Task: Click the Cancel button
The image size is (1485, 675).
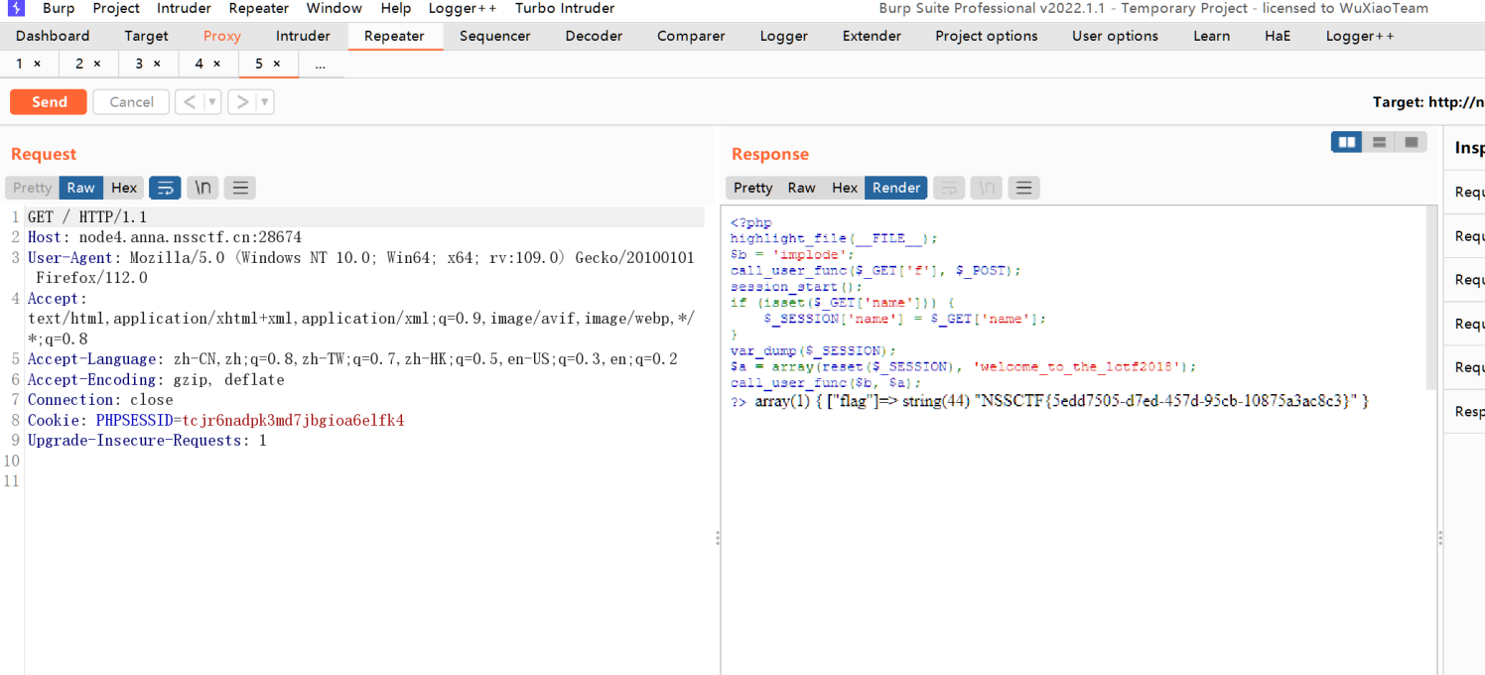Action: [x=131, y=102]
